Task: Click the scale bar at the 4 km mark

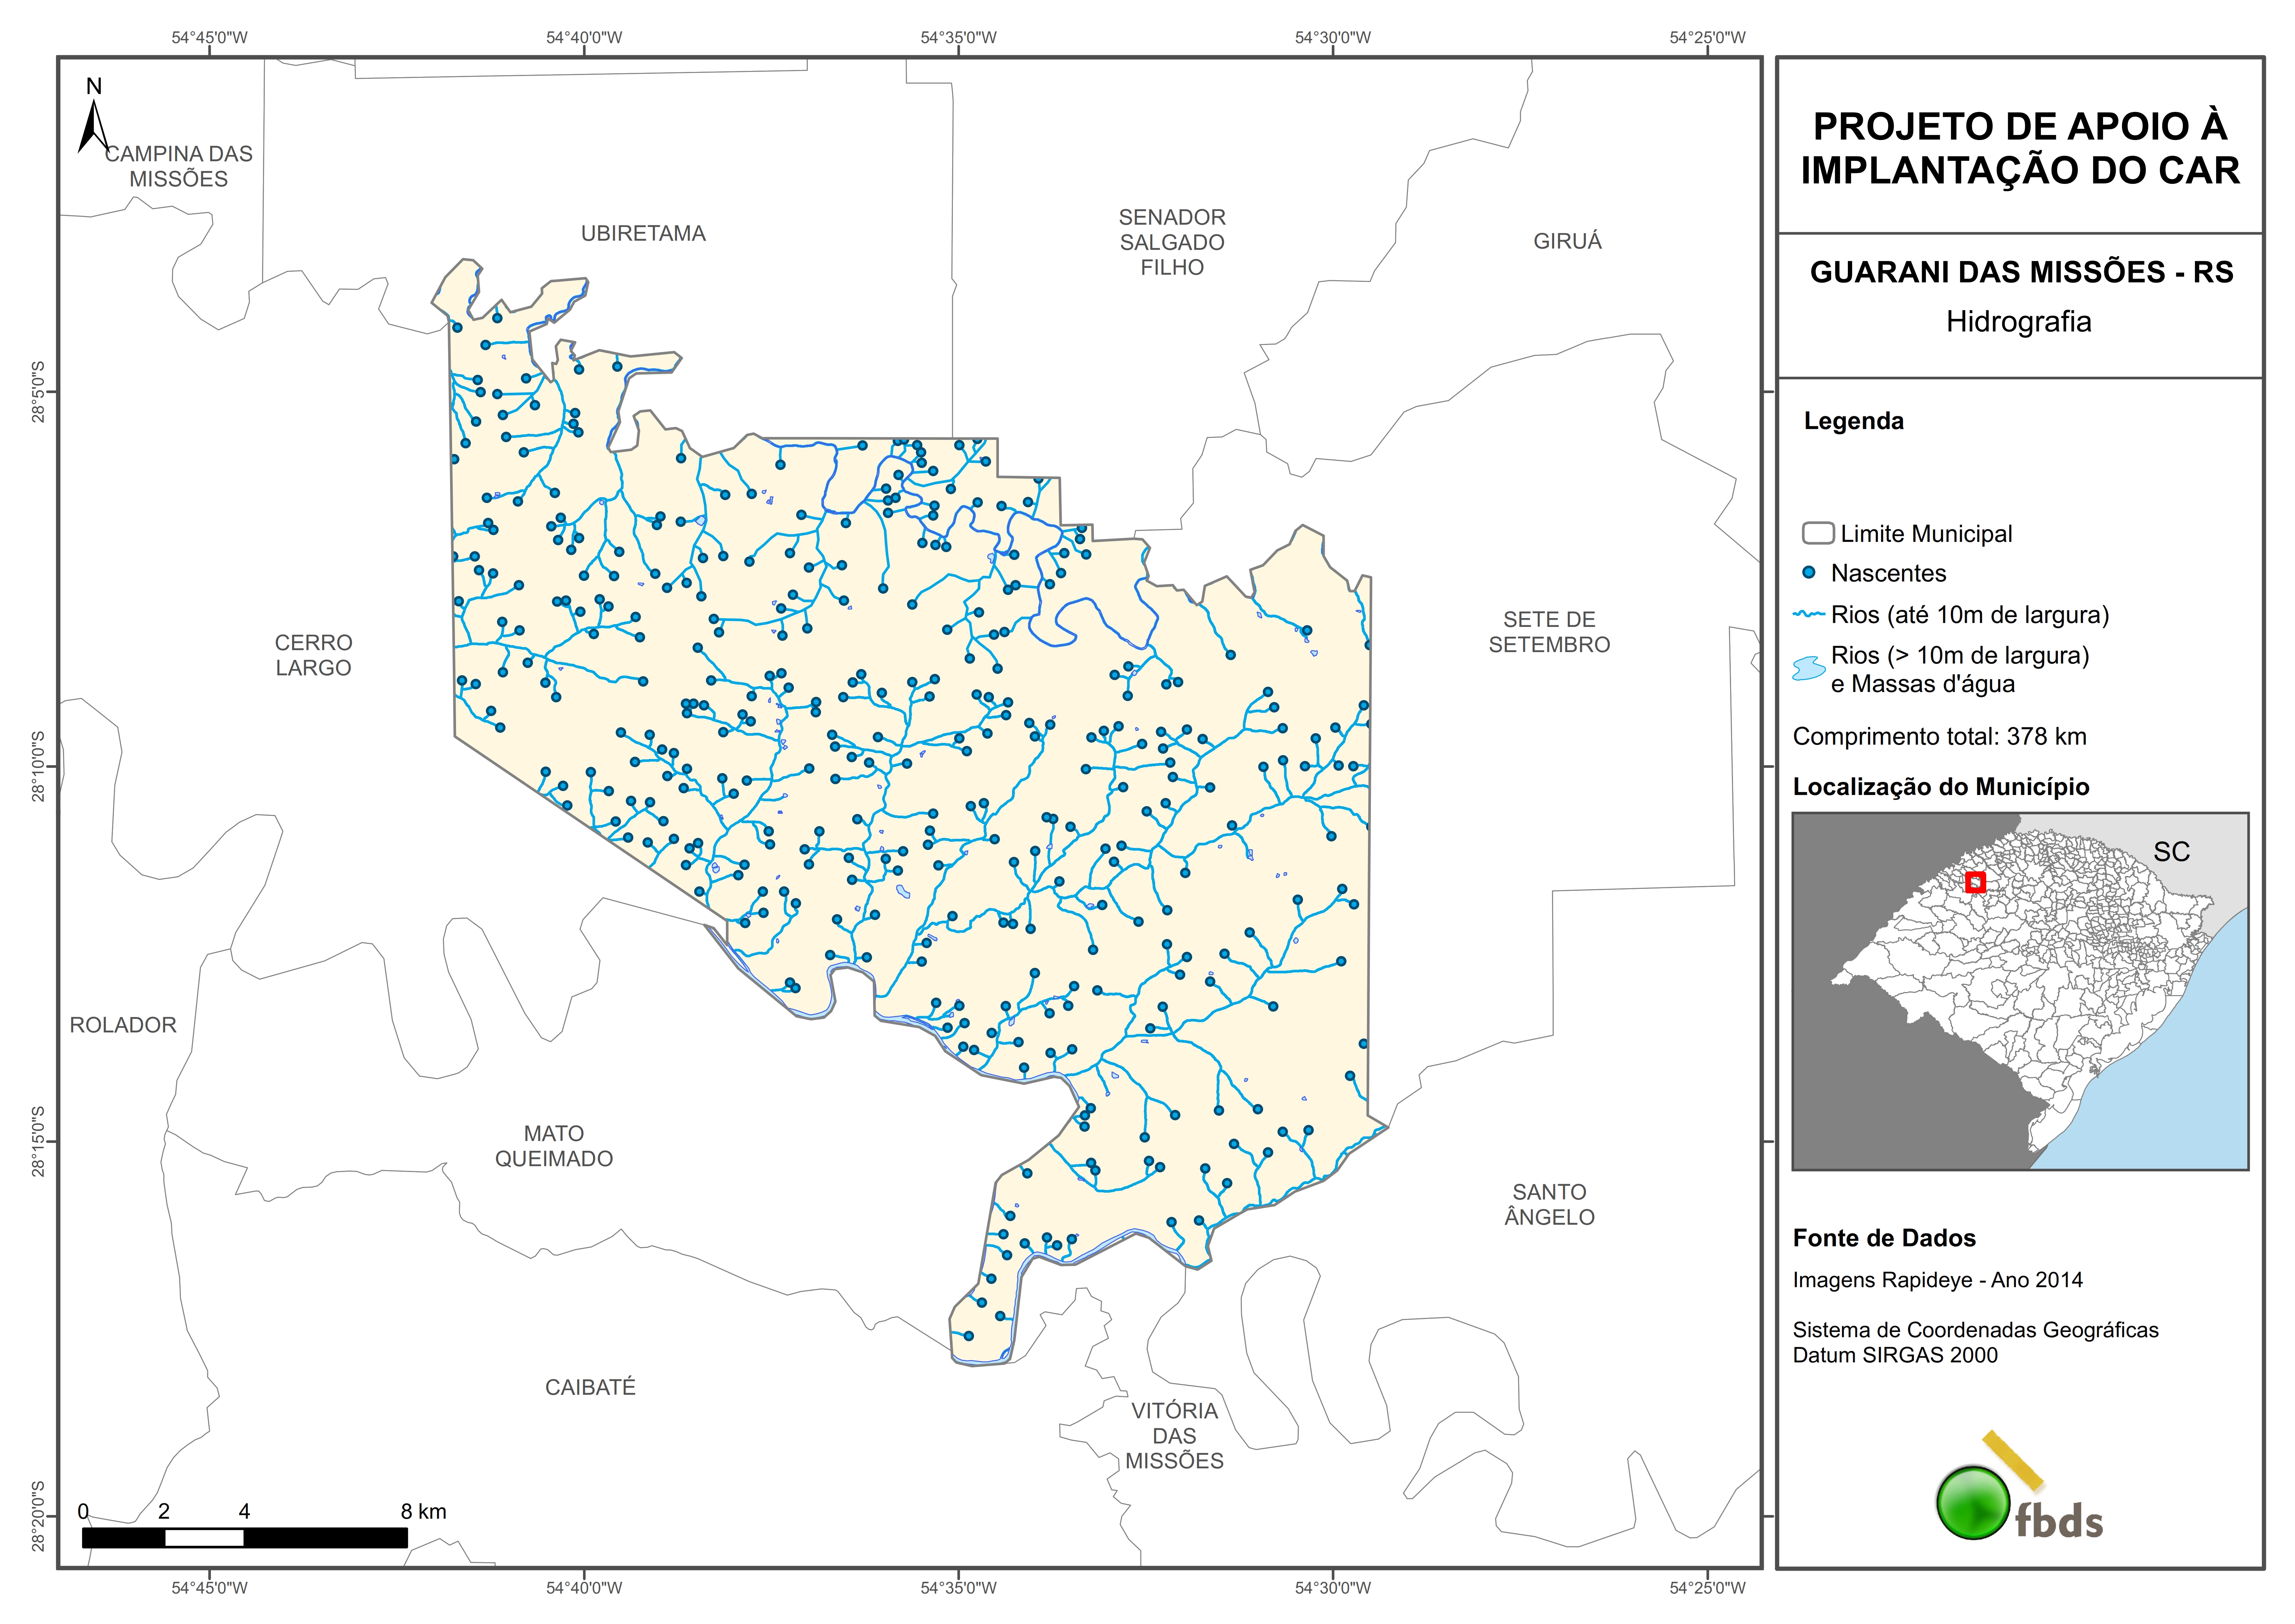Action: tap(244, 1537)
